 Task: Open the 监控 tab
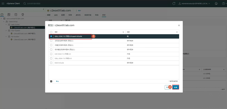coord(56,15)
